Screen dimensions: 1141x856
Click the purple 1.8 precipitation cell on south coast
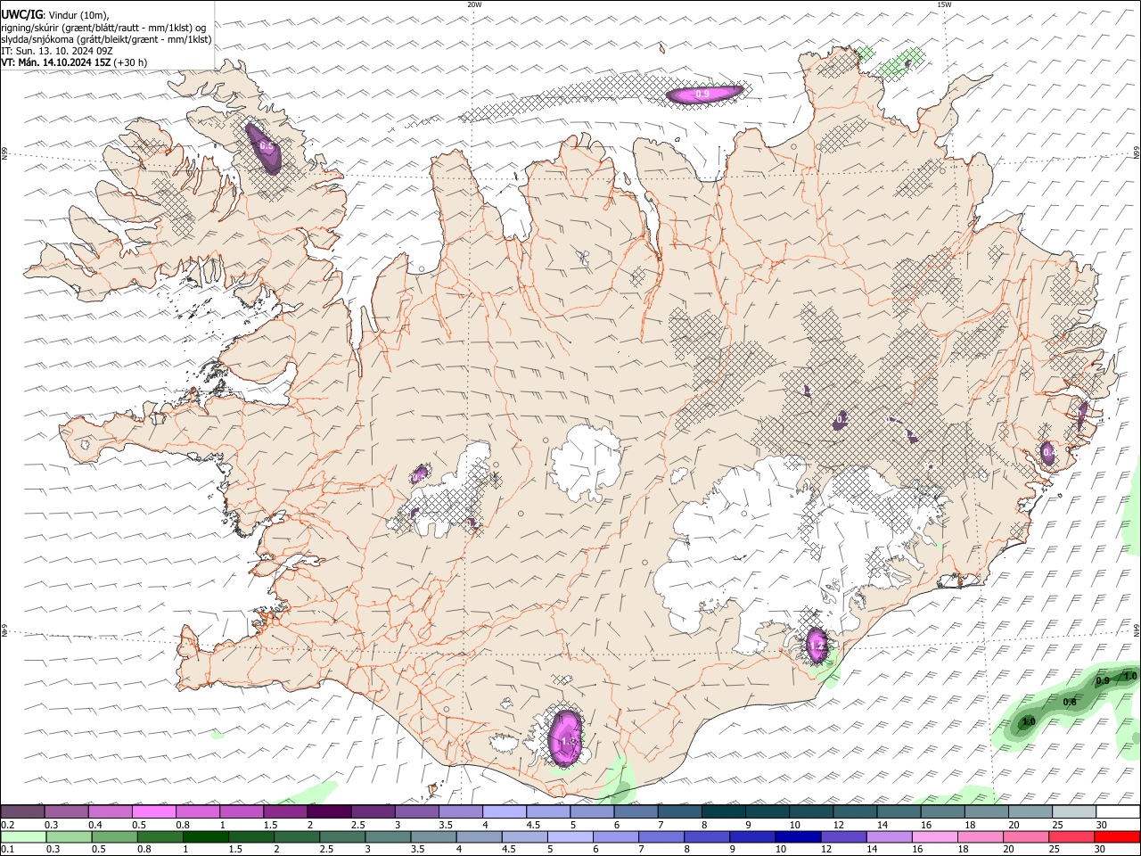(x=566, y=737)
